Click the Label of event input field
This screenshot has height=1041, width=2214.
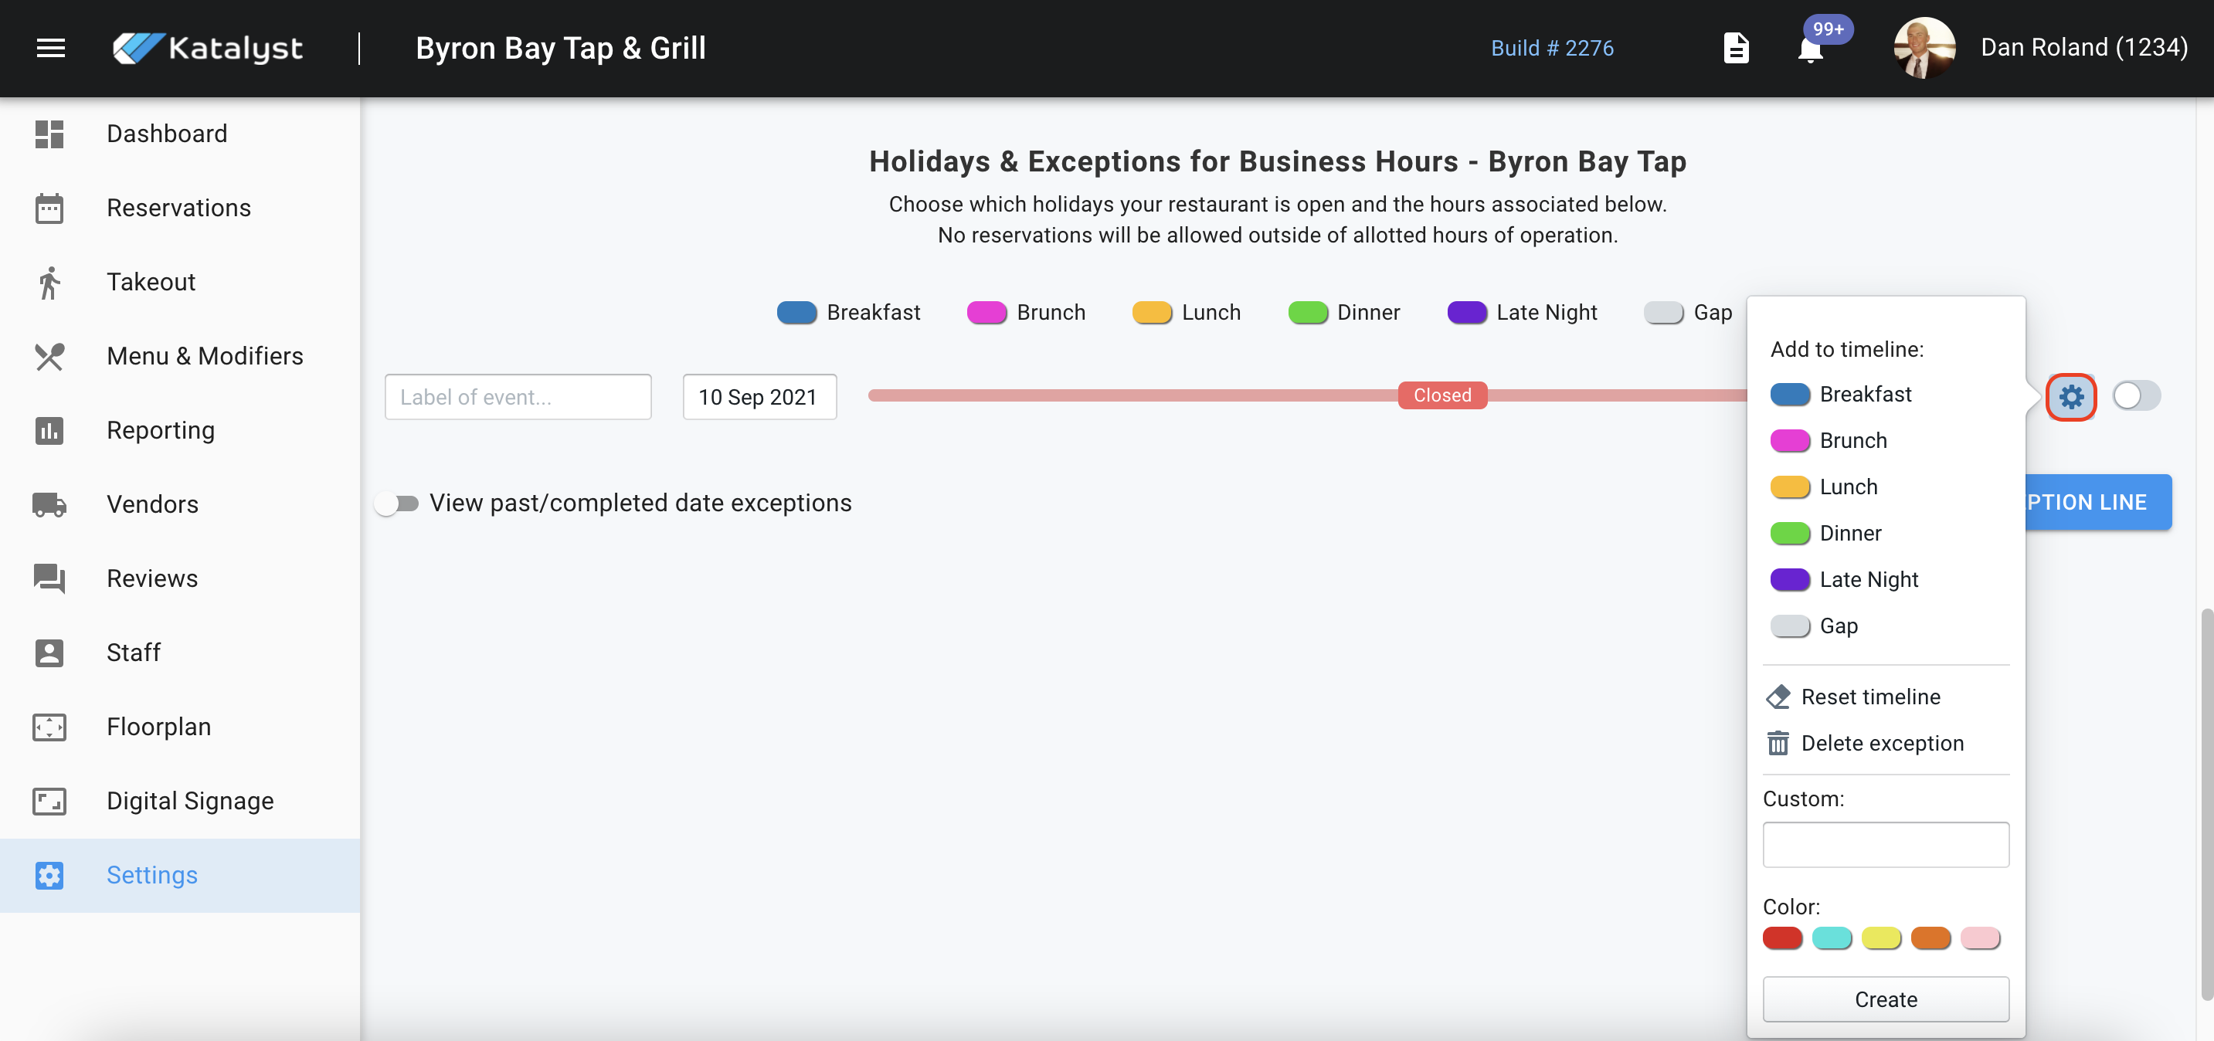point(518,397)
